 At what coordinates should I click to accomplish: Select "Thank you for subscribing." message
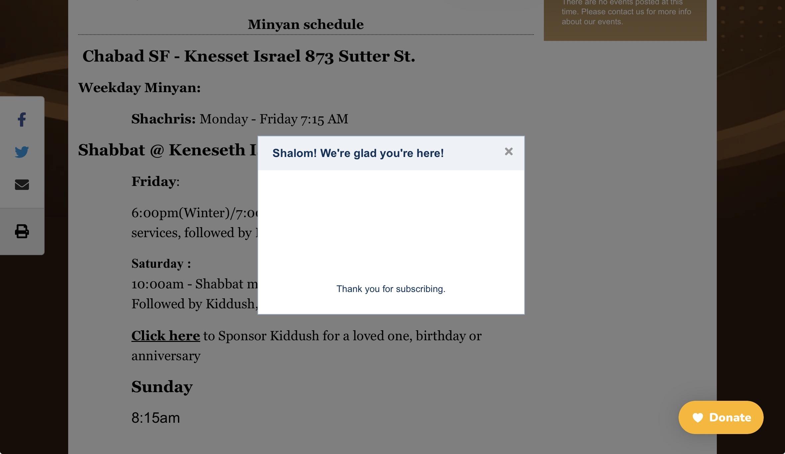pyautogui.click(x=391, y=289)
